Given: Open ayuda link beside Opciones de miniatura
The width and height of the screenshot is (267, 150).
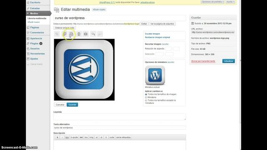Looking at the screenshot, I should 171,62.
